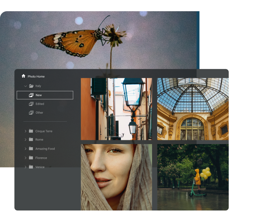The width and height of the screenshot is (280, 222).
Task: Expand the Cinque Terre folder chevron
Action: click(x=25, y=131)
